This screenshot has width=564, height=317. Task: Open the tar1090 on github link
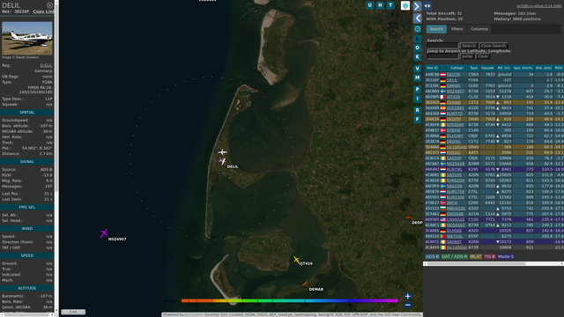(x=538, y=6)
